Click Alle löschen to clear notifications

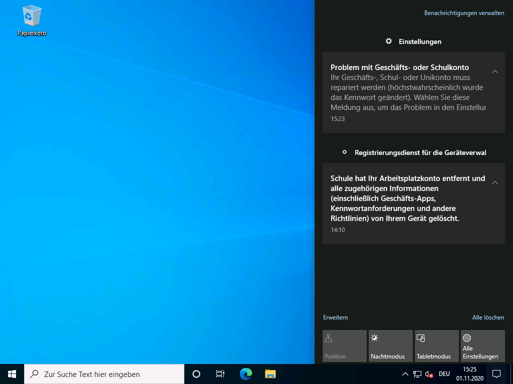coord(488,317)
